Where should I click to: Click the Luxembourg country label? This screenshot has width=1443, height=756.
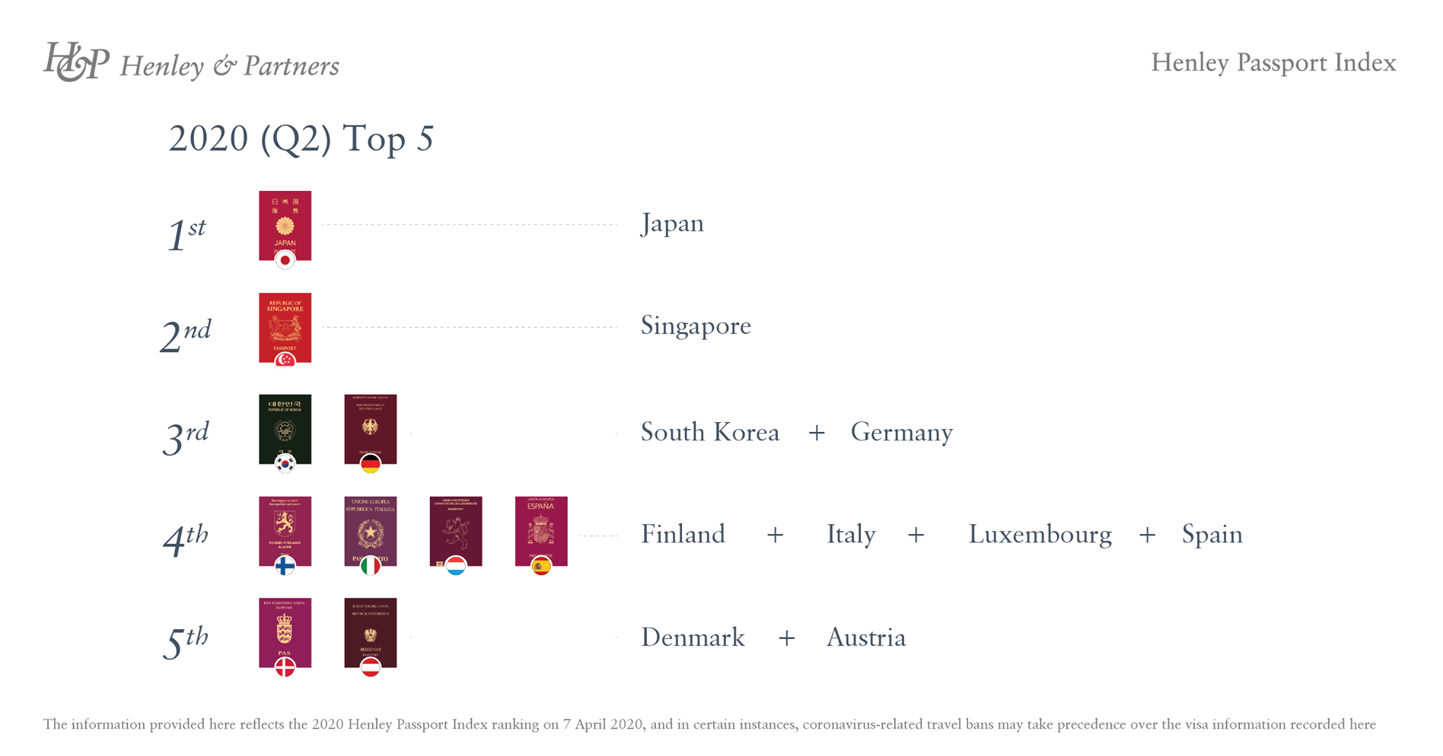tap(1040, 535)
